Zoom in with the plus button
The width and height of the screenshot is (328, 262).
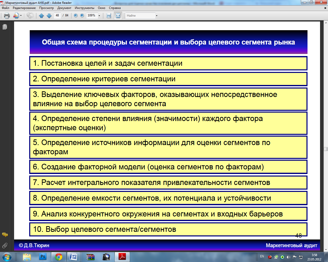82,16
